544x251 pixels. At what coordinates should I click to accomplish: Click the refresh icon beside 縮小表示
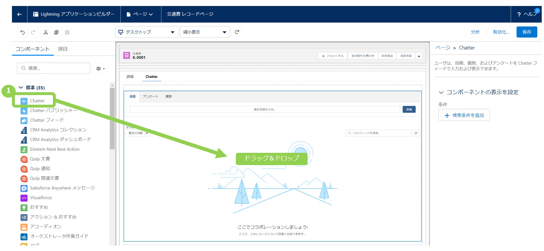click(x=237, y=32)
